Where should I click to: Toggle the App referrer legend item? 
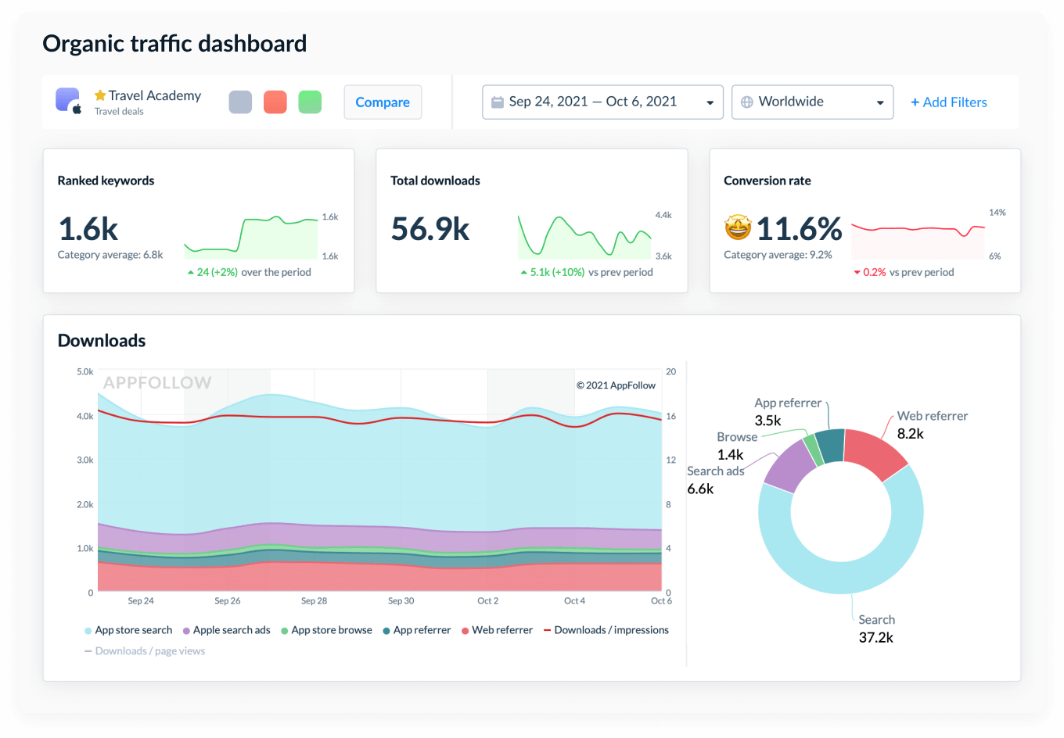[x=417, y=630]
